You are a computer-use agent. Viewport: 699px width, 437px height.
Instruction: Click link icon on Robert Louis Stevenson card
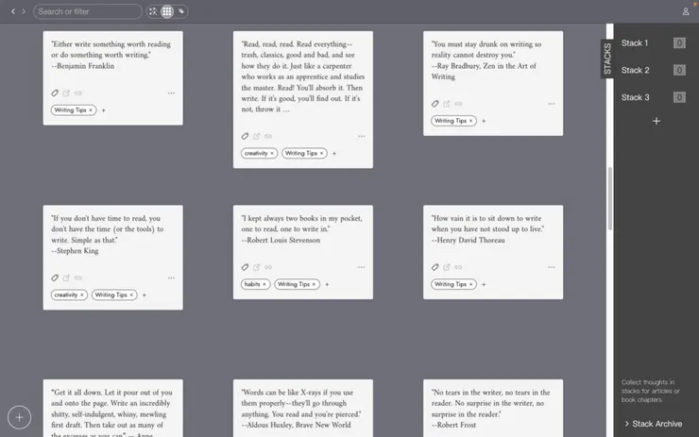click(x=268, y=267)
